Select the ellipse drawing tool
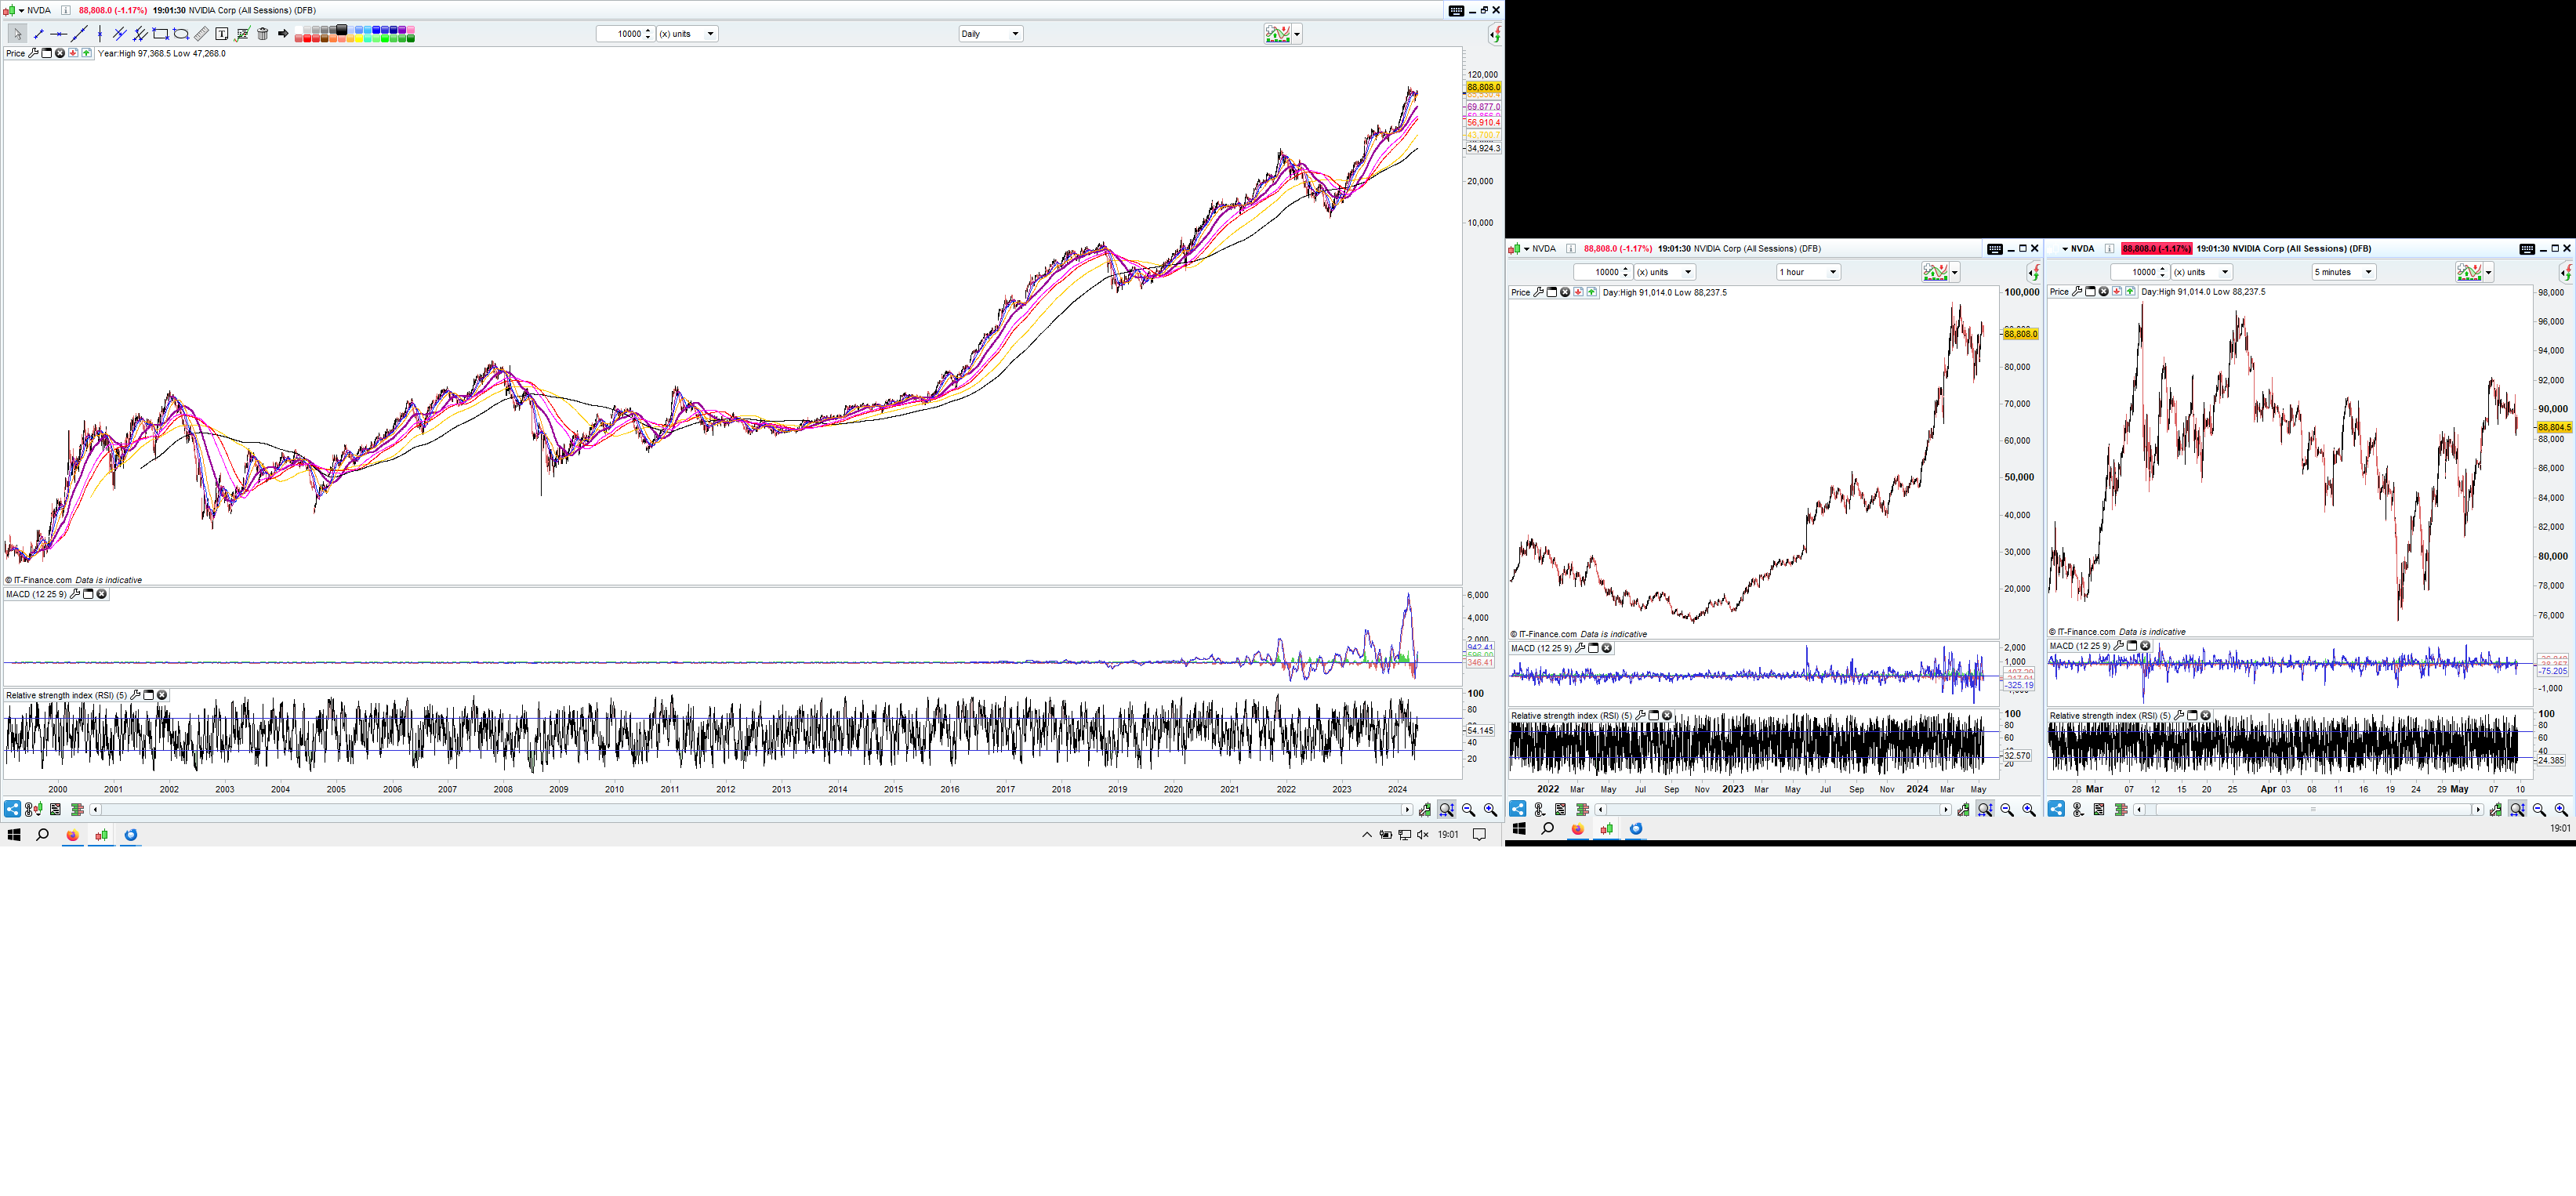2576x1196 pixels. point(181,34)
